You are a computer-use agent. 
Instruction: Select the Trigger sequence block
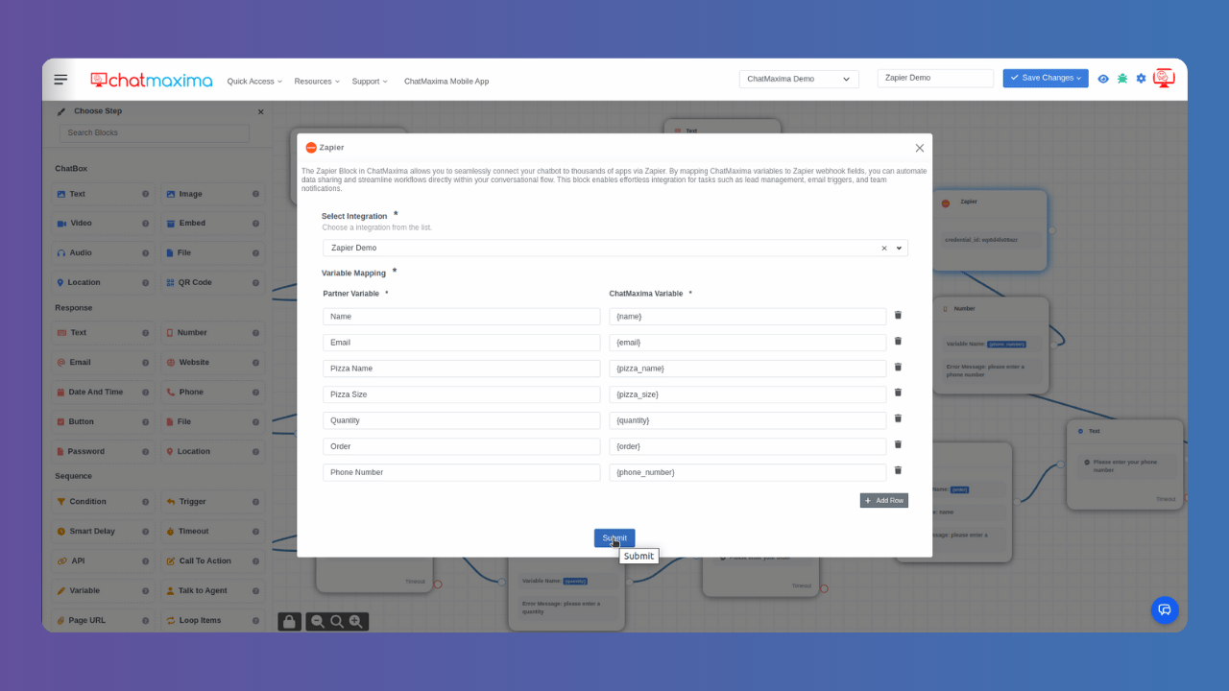tap(212, 501)
